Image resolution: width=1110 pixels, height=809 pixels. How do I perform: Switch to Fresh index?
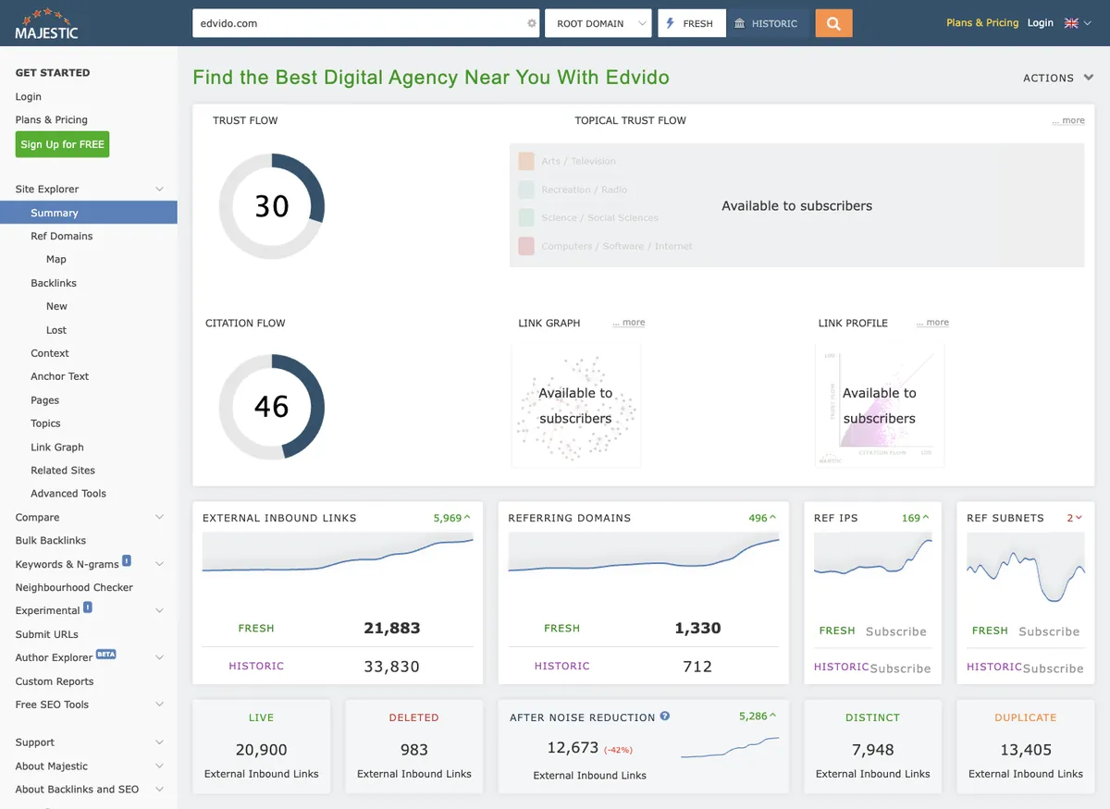pyautogui.click(x=691, y=23)
